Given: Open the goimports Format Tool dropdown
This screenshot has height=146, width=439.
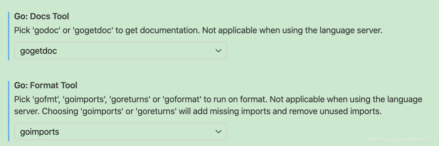Looking at the screenshot, I should point(120,131).
